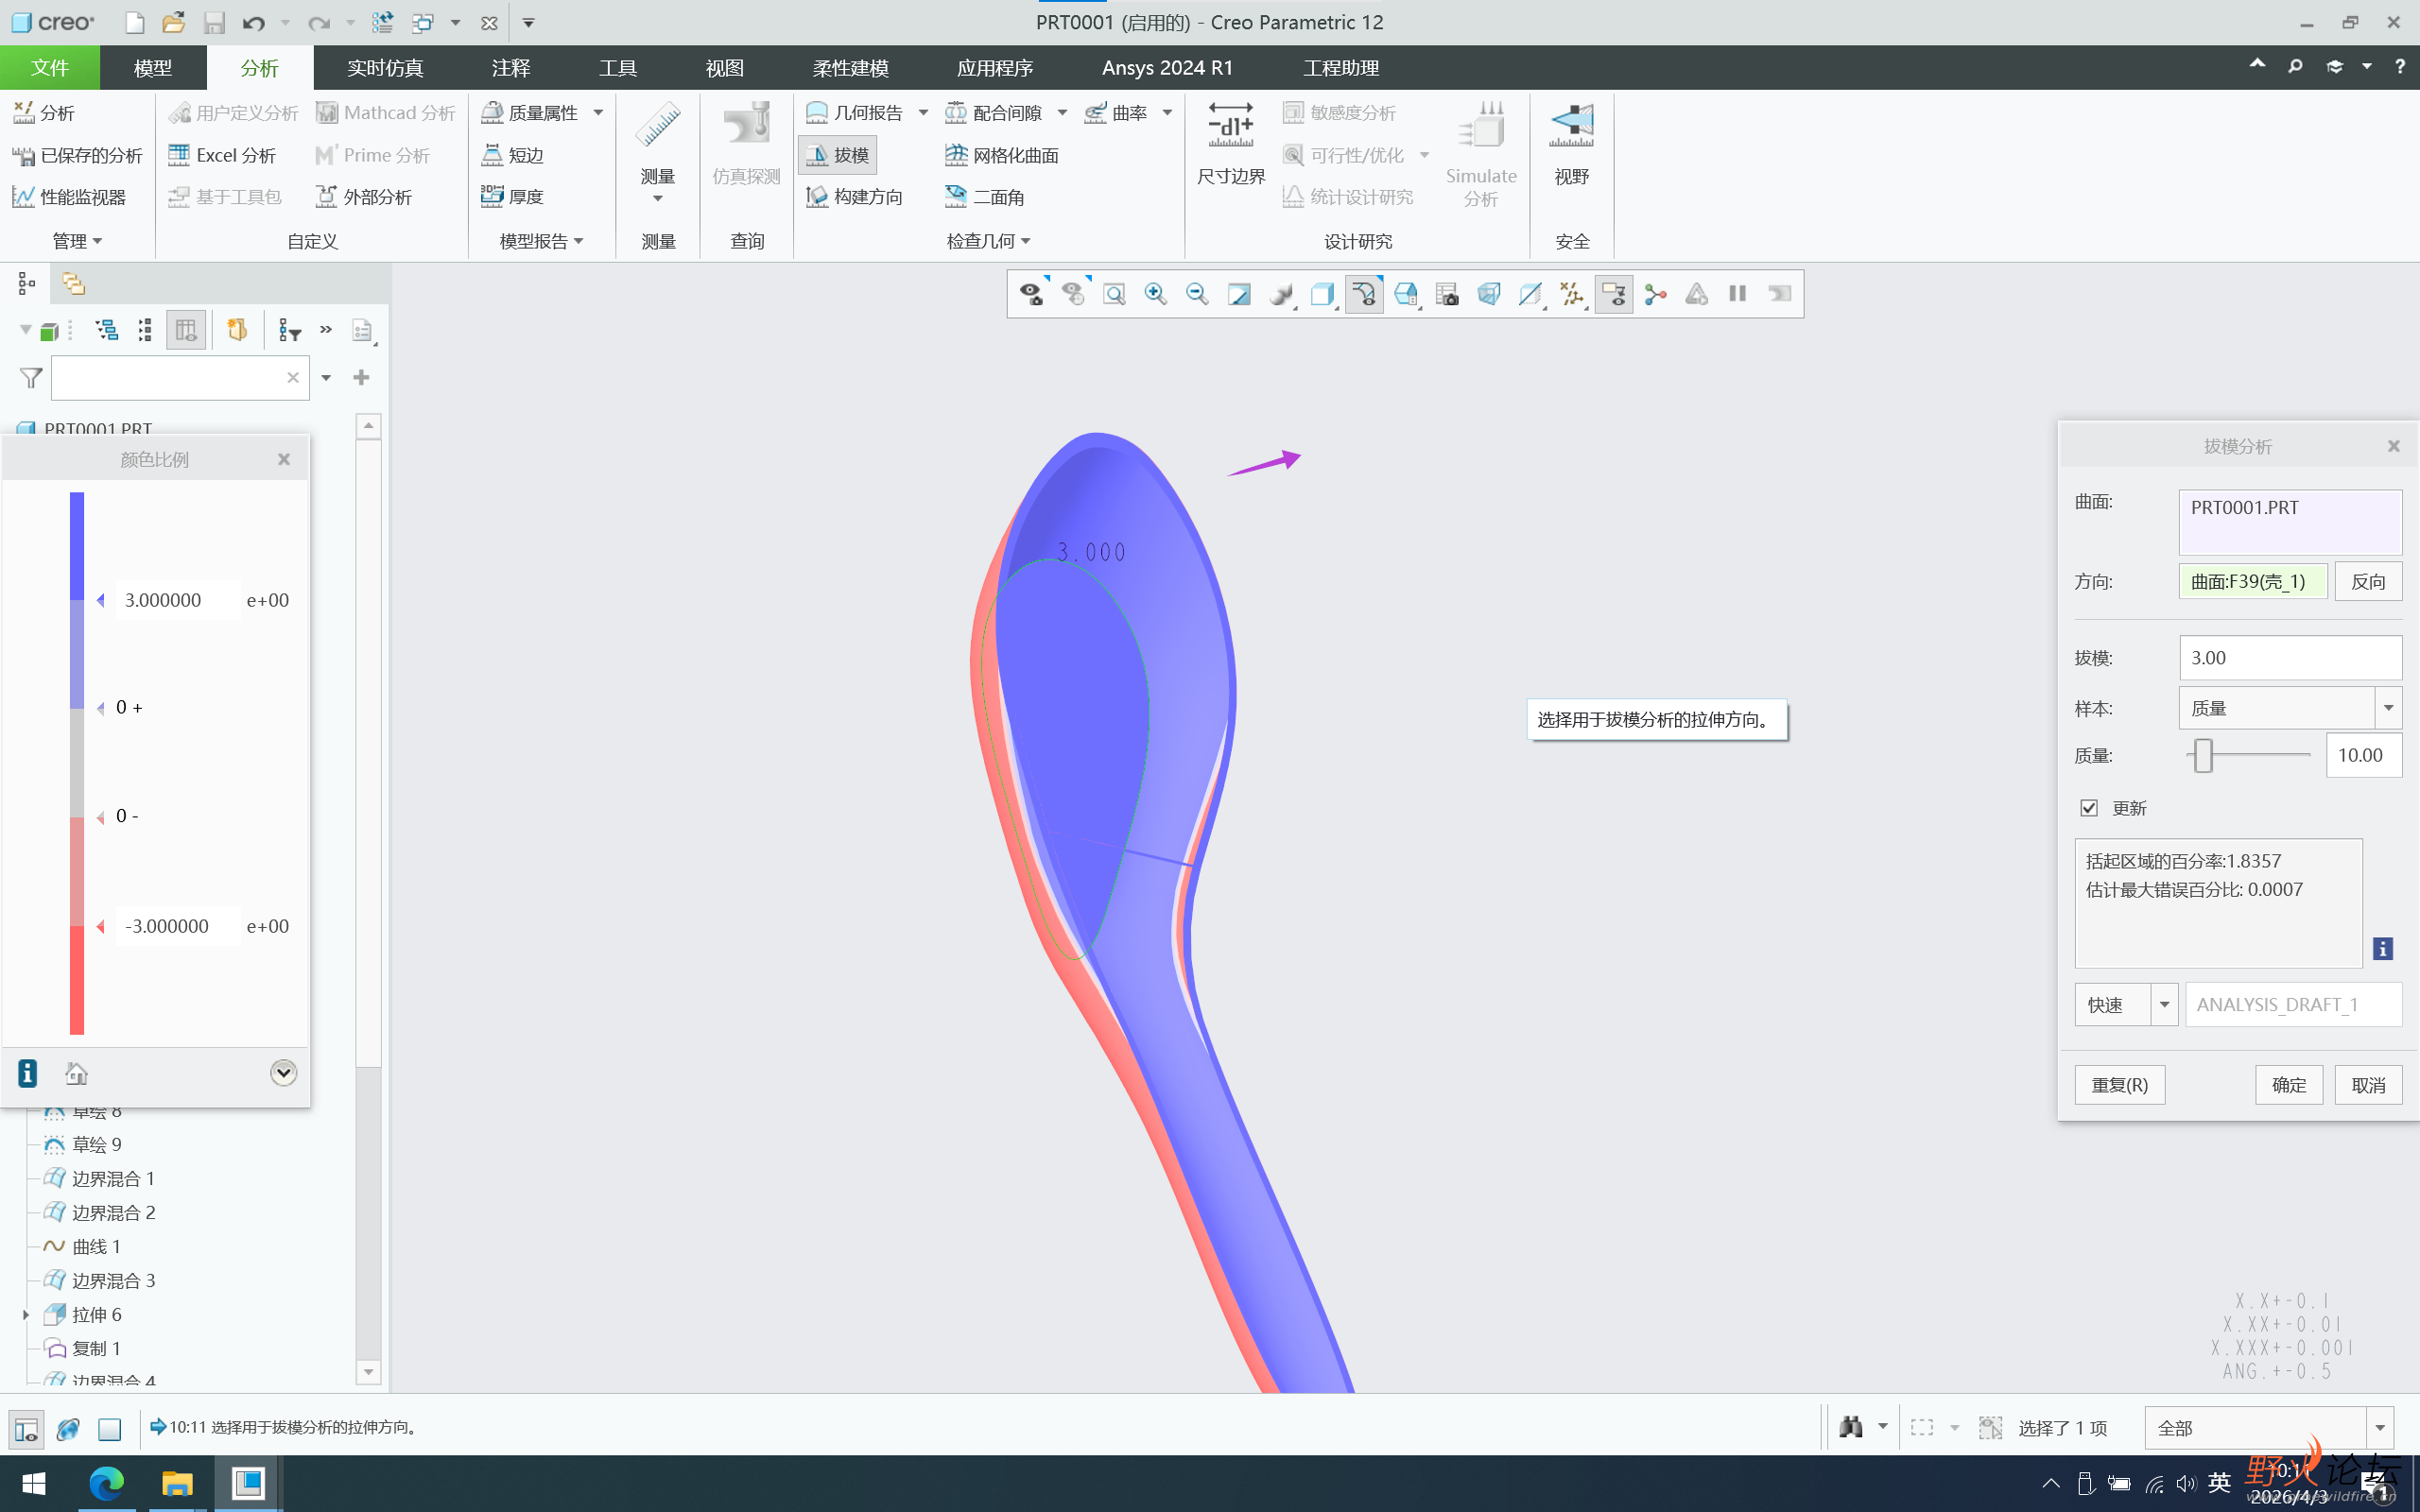Open file with the folder icon
Image resolution: width=2420 pixels, height=1512 pixels.
coord(174,22)
